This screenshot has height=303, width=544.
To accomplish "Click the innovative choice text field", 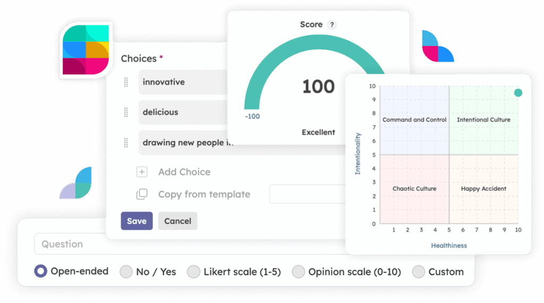I will [x=183, y=82].
